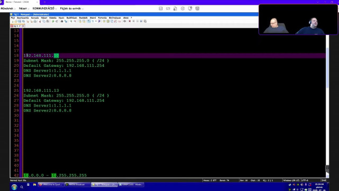Open the Replace dialog icon
Screen dimensions: 339x191
66,21
